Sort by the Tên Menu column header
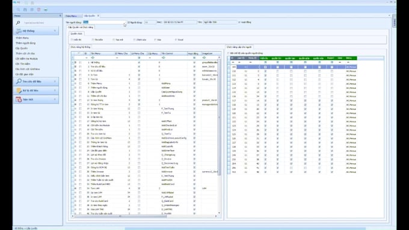 [102, 53]
